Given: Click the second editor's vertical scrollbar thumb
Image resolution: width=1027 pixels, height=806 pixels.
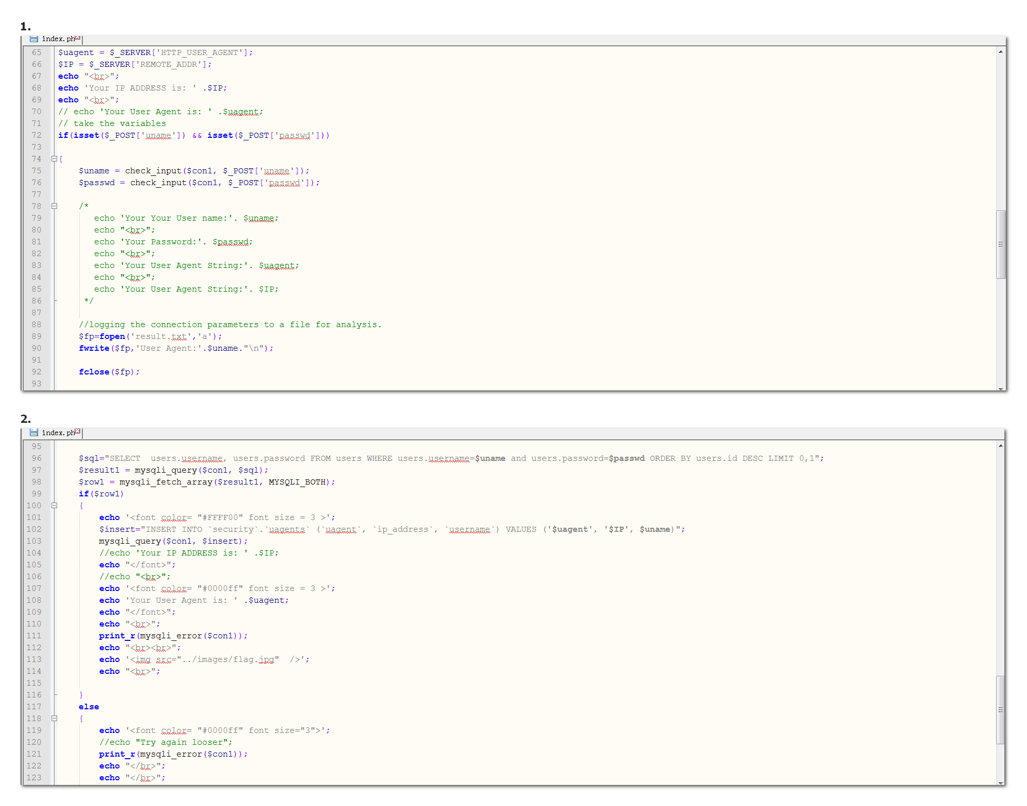Looking at the screenshot, I should pyautogui.click(x=1000, y=710).
